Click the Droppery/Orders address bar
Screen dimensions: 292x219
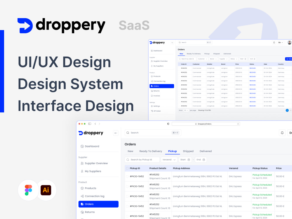(206, 124)
